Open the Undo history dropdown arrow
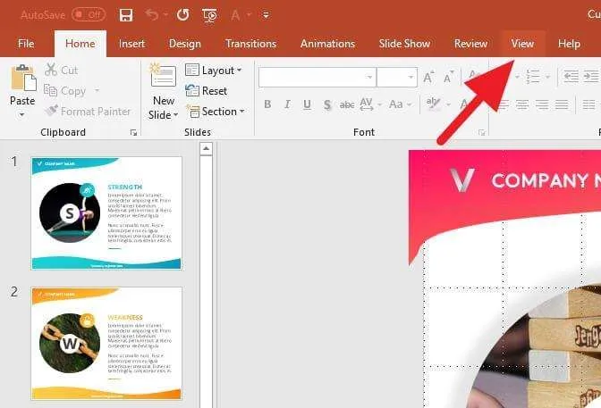Image resolution: width=601 pixels, height=408 pixels. click(x=166, y=15)
